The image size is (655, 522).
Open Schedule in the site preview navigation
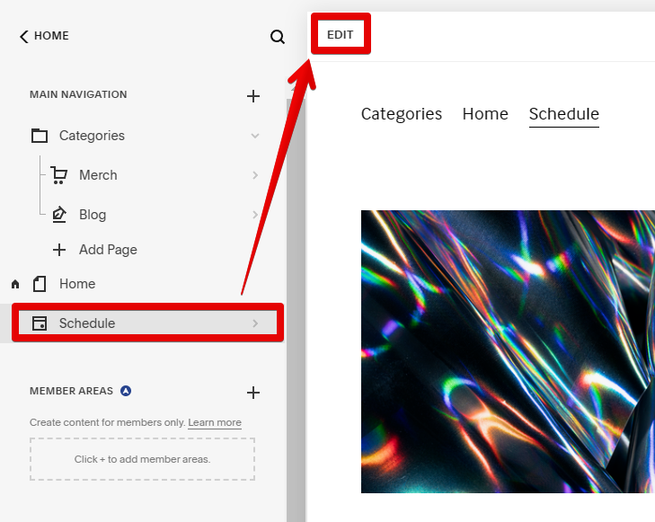click(563, 114)
